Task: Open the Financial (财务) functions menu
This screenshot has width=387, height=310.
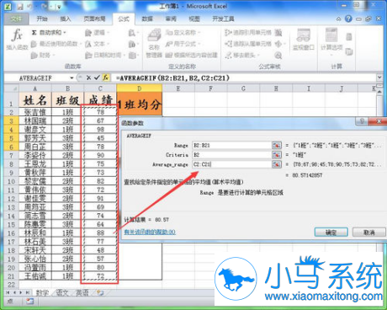Action: (42, 55)
